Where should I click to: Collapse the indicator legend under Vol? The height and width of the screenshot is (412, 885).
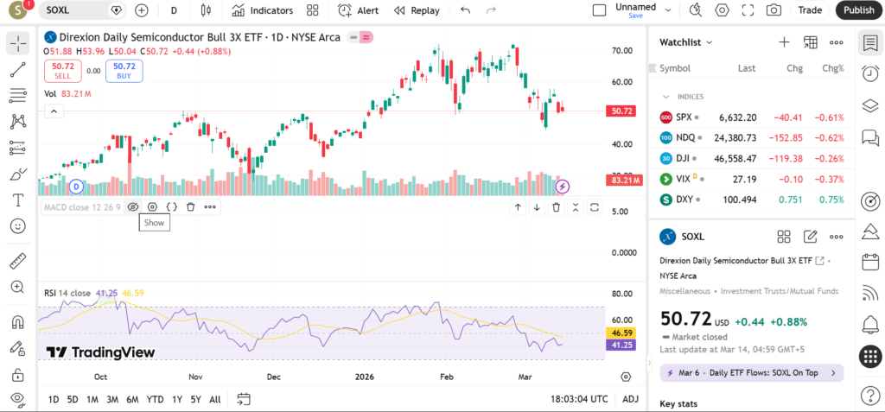coord(54,111)
